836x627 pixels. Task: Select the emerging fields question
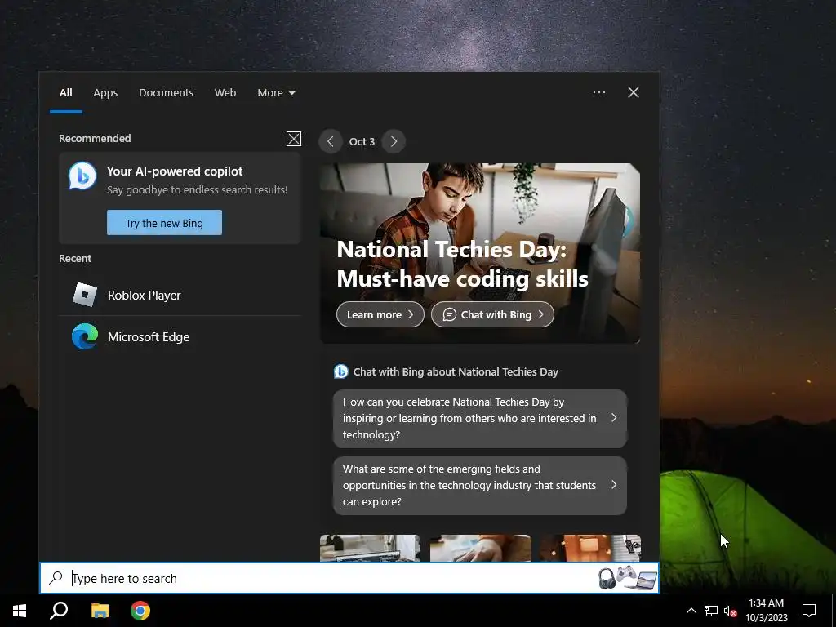(480, 486)
